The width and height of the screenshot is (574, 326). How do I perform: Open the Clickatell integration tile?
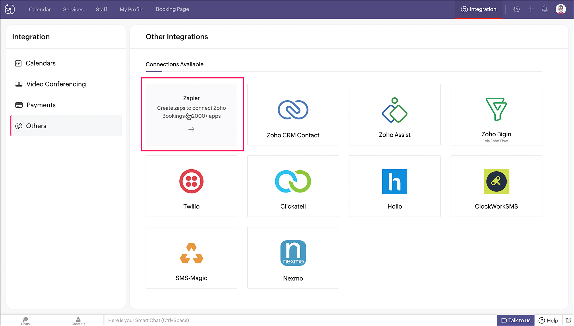pos(293,186)
